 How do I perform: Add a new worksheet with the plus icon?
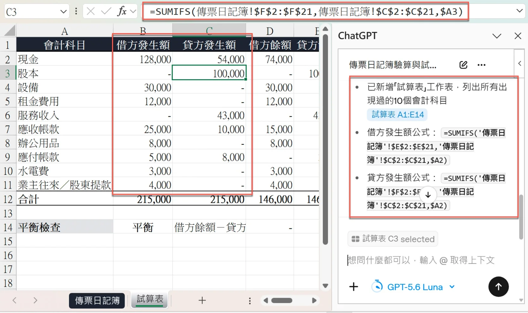[x=202, y=300]
